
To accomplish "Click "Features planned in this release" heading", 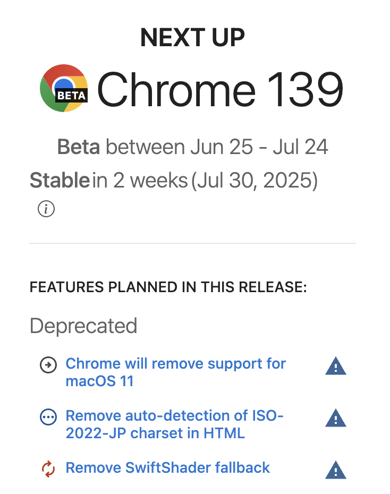I will click(168, 287).
